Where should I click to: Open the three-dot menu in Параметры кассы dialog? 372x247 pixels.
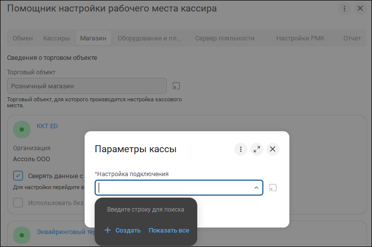point(240,149)
